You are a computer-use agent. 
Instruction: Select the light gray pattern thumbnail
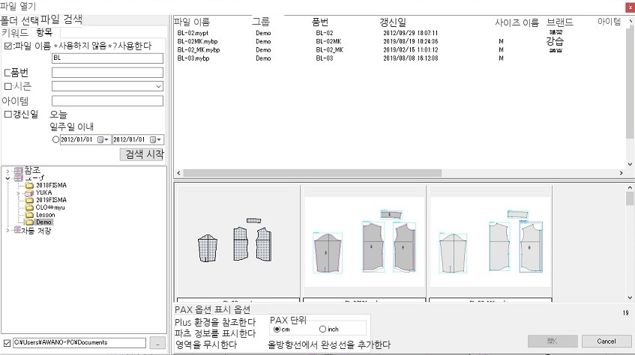(x=490, y=243)
